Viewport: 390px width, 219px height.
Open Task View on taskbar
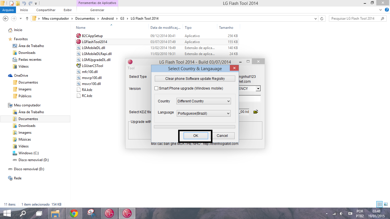[39, 213]
